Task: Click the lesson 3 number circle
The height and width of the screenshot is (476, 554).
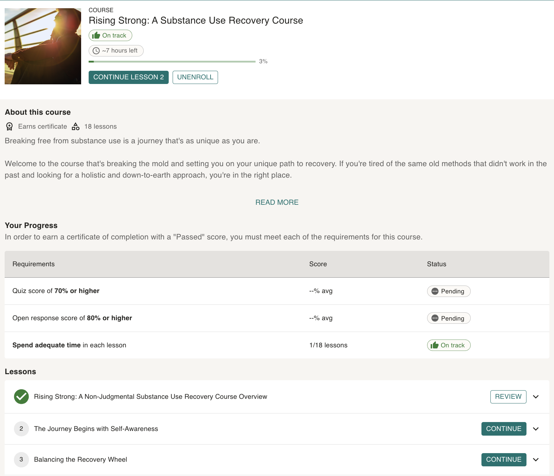Action: (21, 460)
